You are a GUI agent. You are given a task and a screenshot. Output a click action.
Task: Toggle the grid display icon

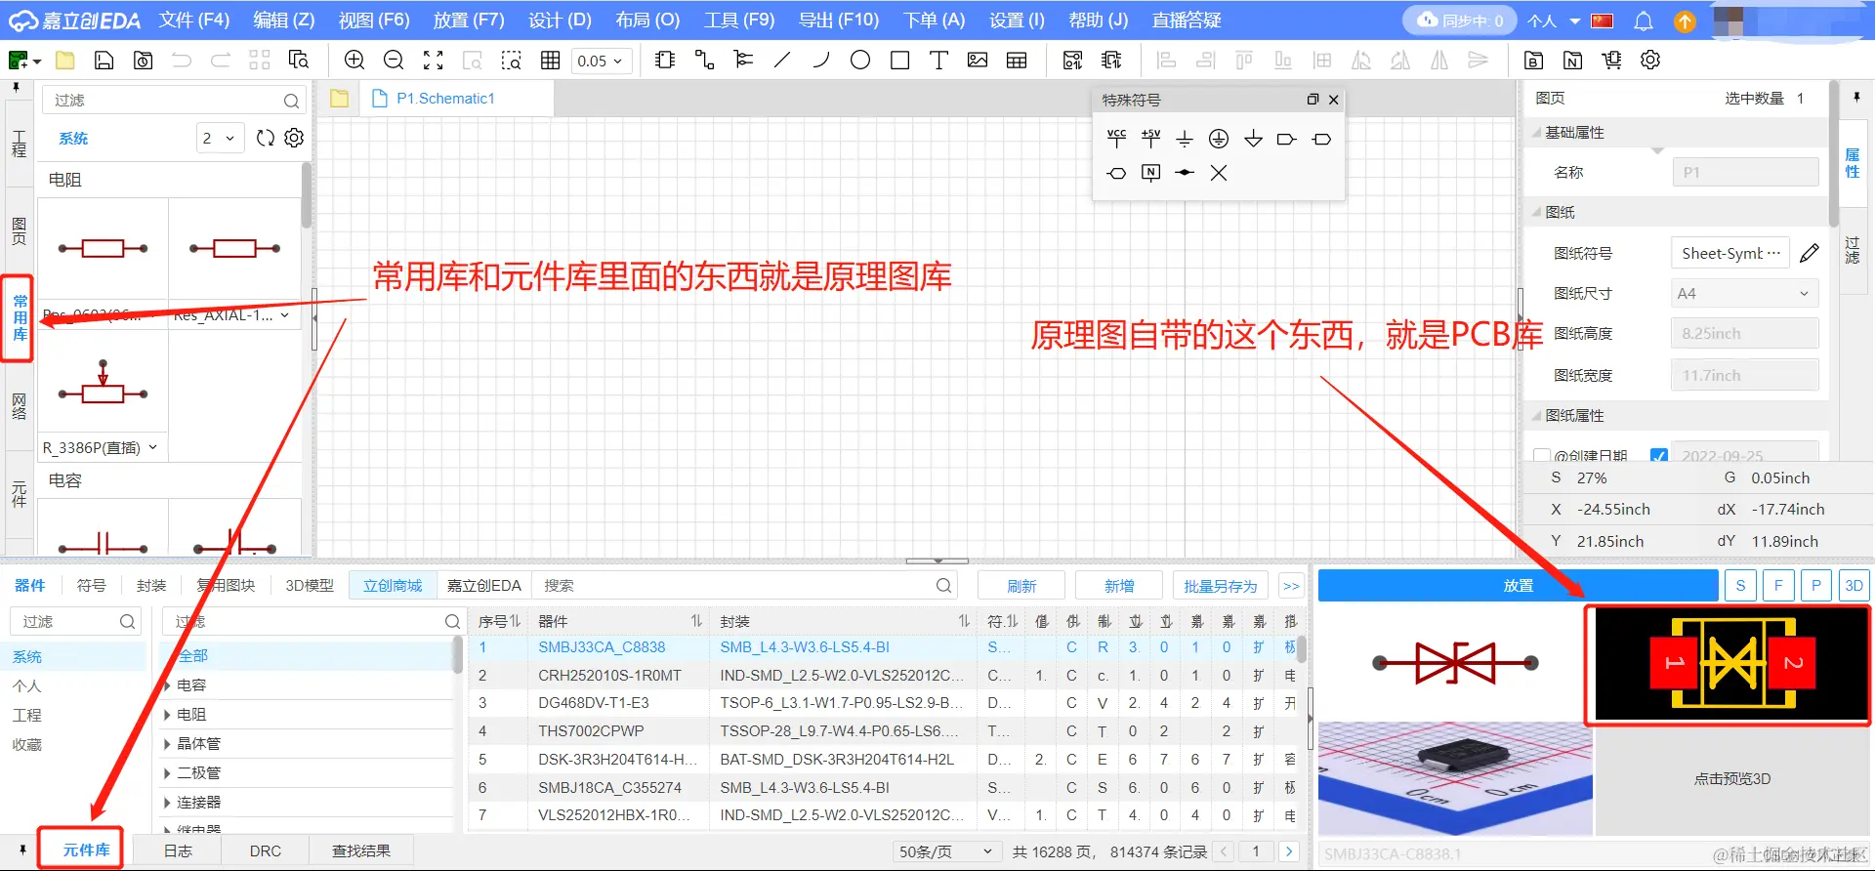(550, 61)
